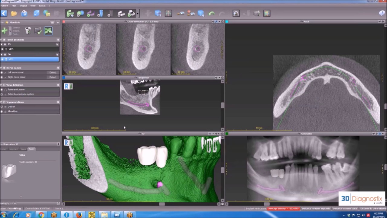
Task: Click the gray 3D box clipping icon
Action: (x=257, y=13)
